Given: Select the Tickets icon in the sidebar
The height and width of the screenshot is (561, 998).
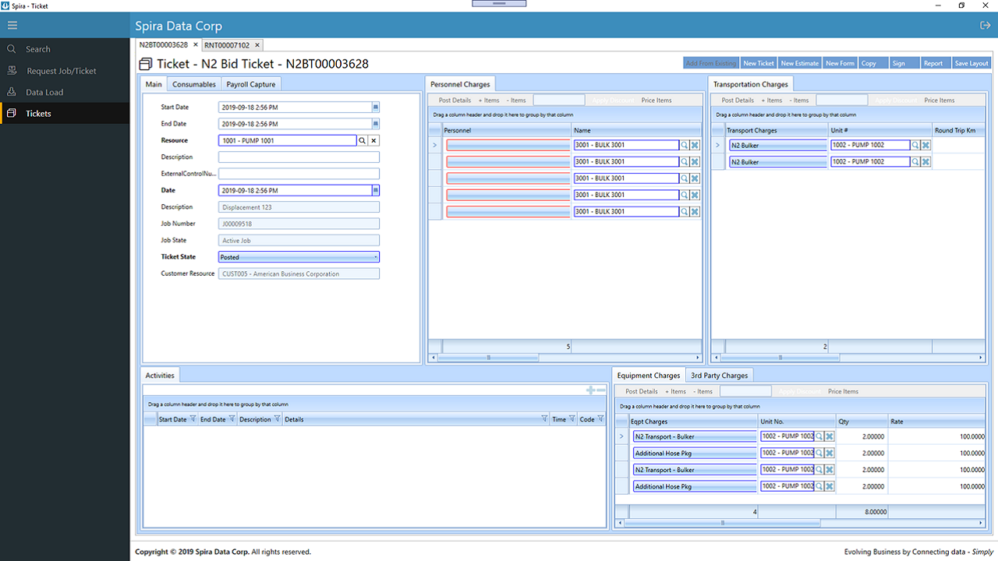Looking at the screenshot, I should tap(12, 111).
